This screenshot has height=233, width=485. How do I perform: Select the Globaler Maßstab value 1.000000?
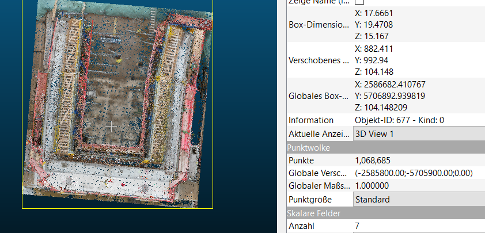point(372,186)
